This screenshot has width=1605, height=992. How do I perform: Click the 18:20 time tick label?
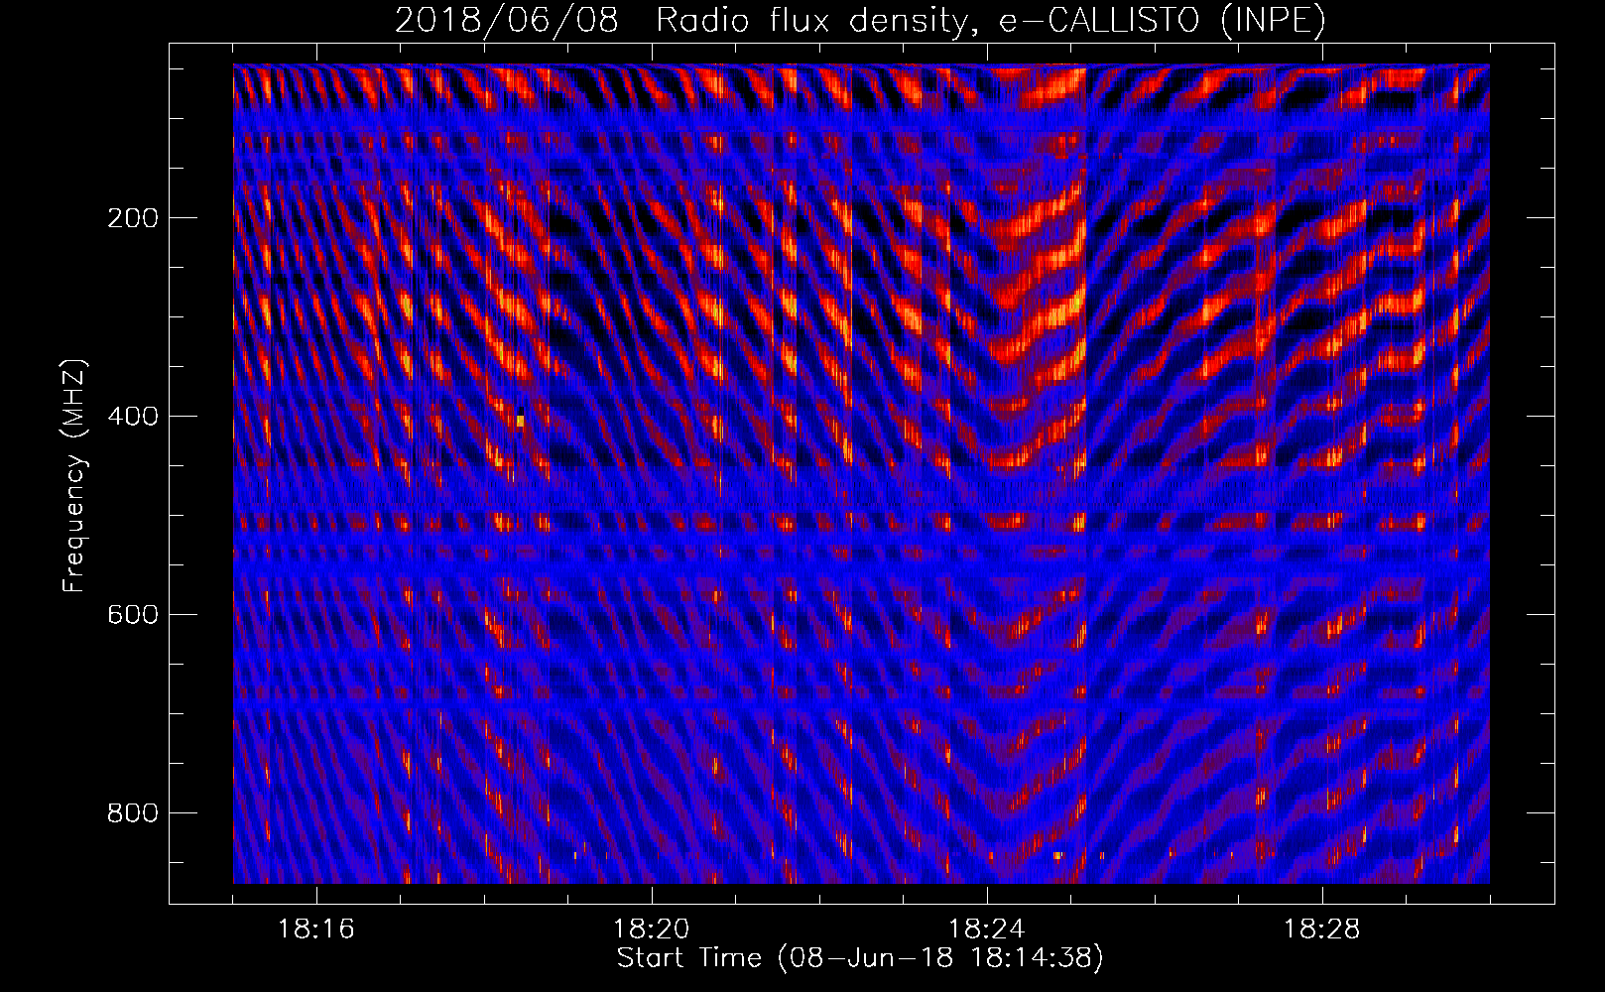click(652, 930)
